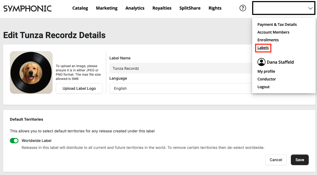Select Payment & Tax Details

[277, 25]
